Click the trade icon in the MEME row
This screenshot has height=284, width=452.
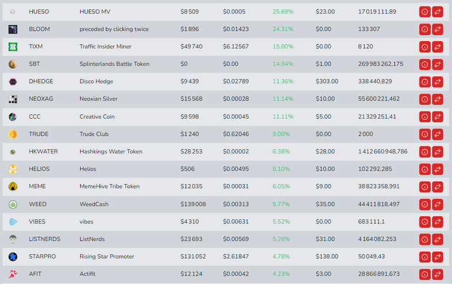point(438,186)
